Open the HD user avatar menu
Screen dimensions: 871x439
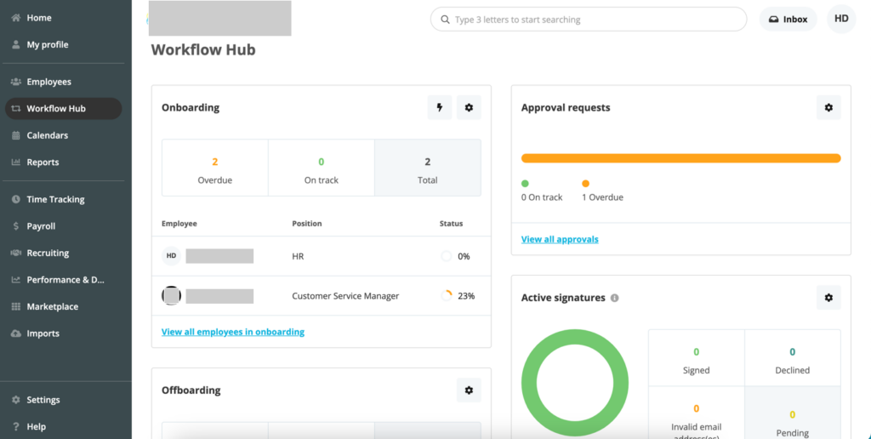point(841,19)
